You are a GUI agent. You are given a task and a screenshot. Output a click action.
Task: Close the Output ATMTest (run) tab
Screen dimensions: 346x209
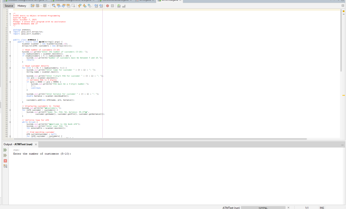(x=36, y=144)
